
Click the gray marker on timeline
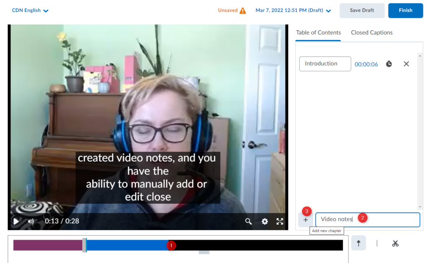tap(84, 245)
